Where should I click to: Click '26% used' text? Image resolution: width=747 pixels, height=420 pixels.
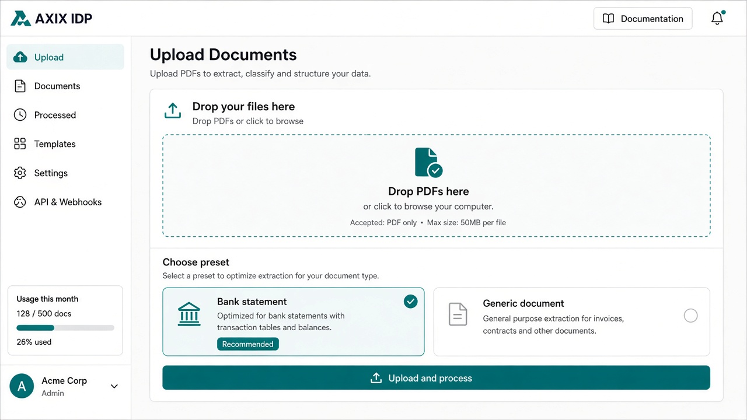pos(34,342)
